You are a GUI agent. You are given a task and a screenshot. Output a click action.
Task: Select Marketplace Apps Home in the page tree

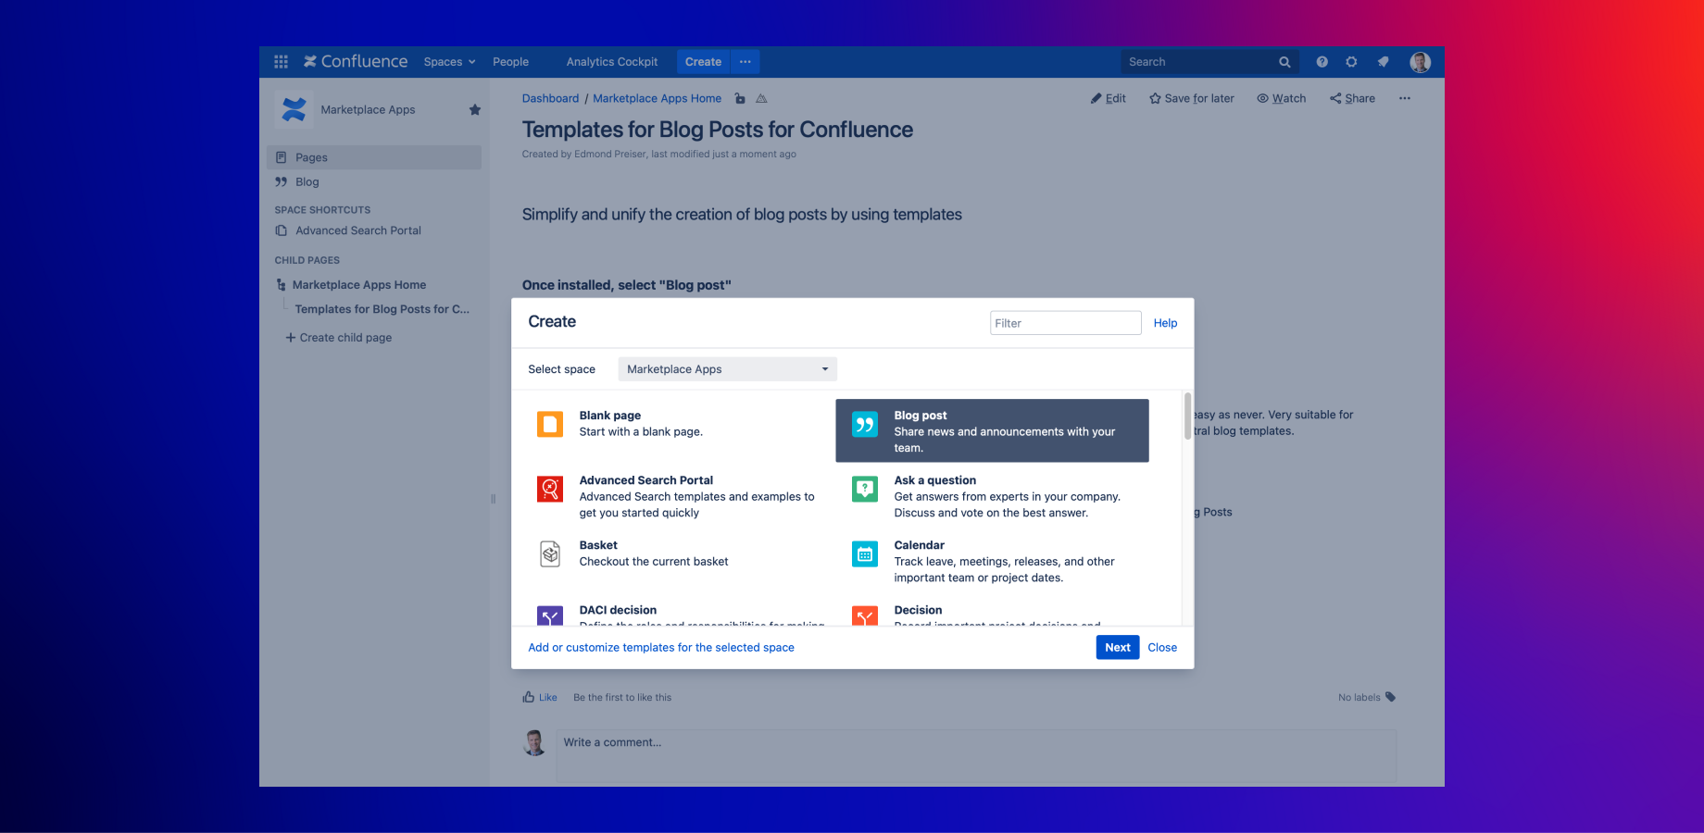[x=359, y=285]
